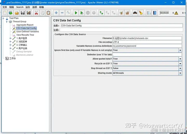The width and height of the screenshot is (187, 134).
Task: Select View Results Tree in the tree
Action: coord(25,35)
